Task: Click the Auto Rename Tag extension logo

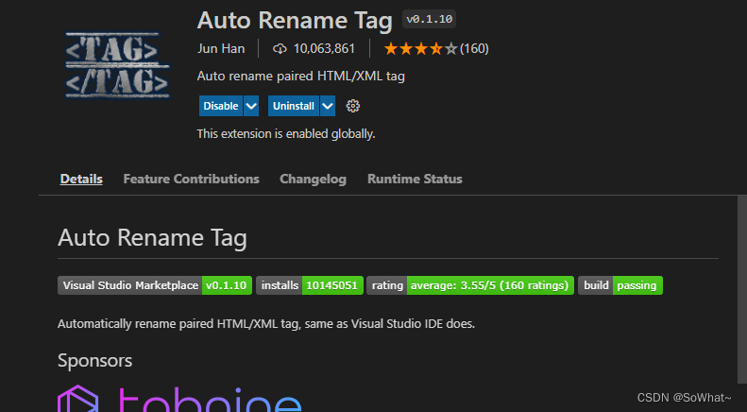Action: 116,63
